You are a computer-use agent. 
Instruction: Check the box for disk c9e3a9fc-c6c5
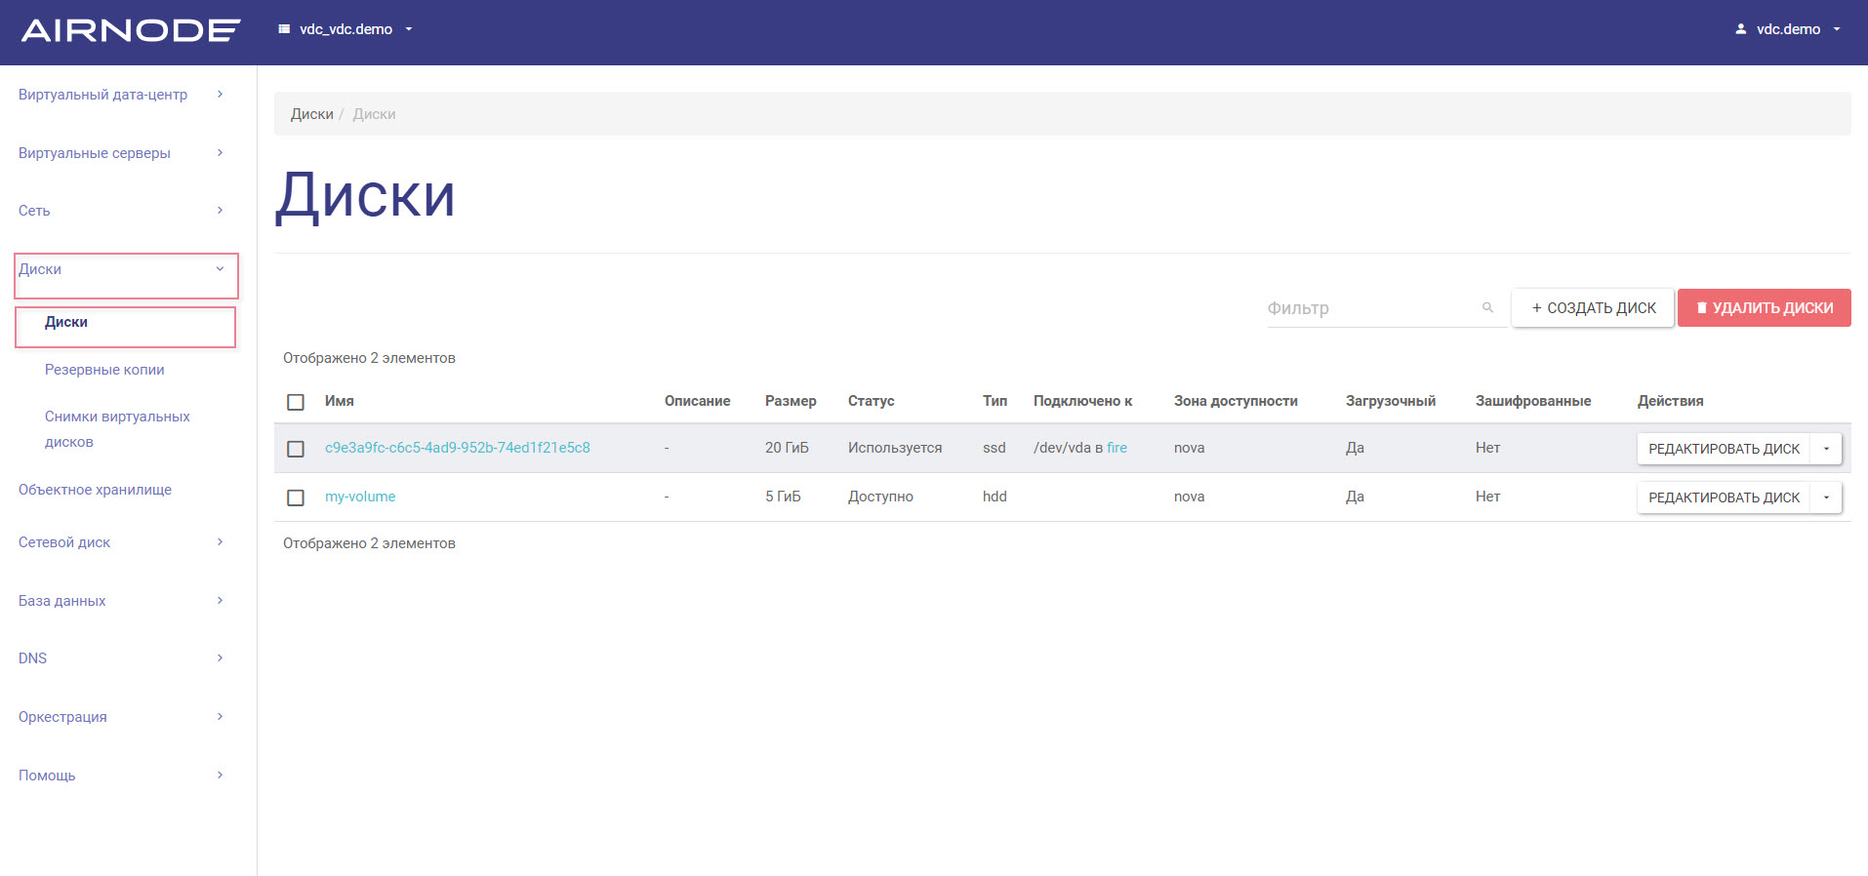(296, 449)
